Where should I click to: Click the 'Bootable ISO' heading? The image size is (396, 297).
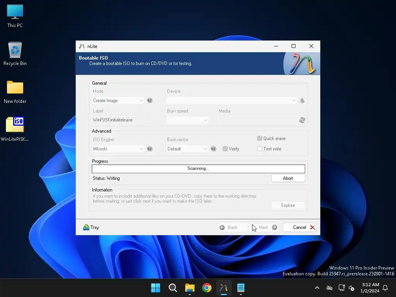coord(93,58)
